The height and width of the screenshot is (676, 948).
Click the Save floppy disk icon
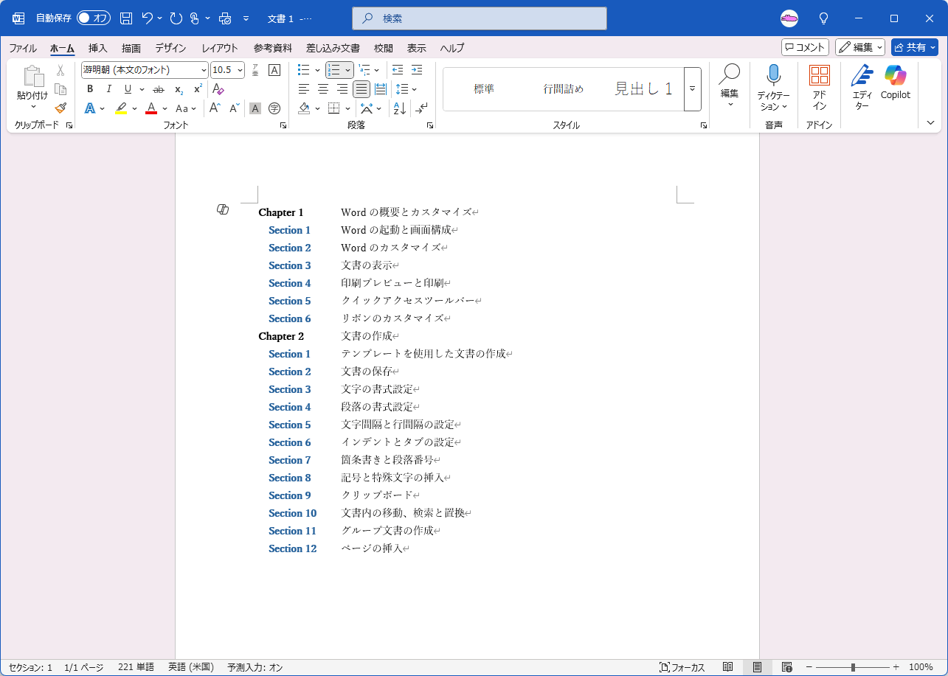tap(126, 18)
